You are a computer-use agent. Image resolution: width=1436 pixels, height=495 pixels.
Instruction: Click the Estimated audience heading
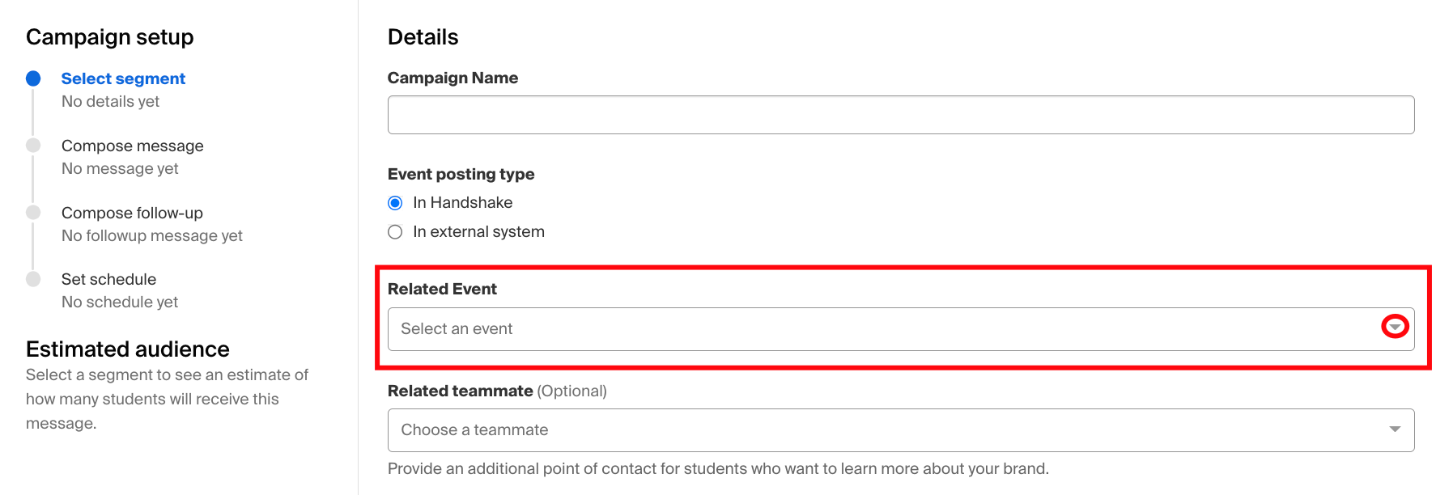128,349
